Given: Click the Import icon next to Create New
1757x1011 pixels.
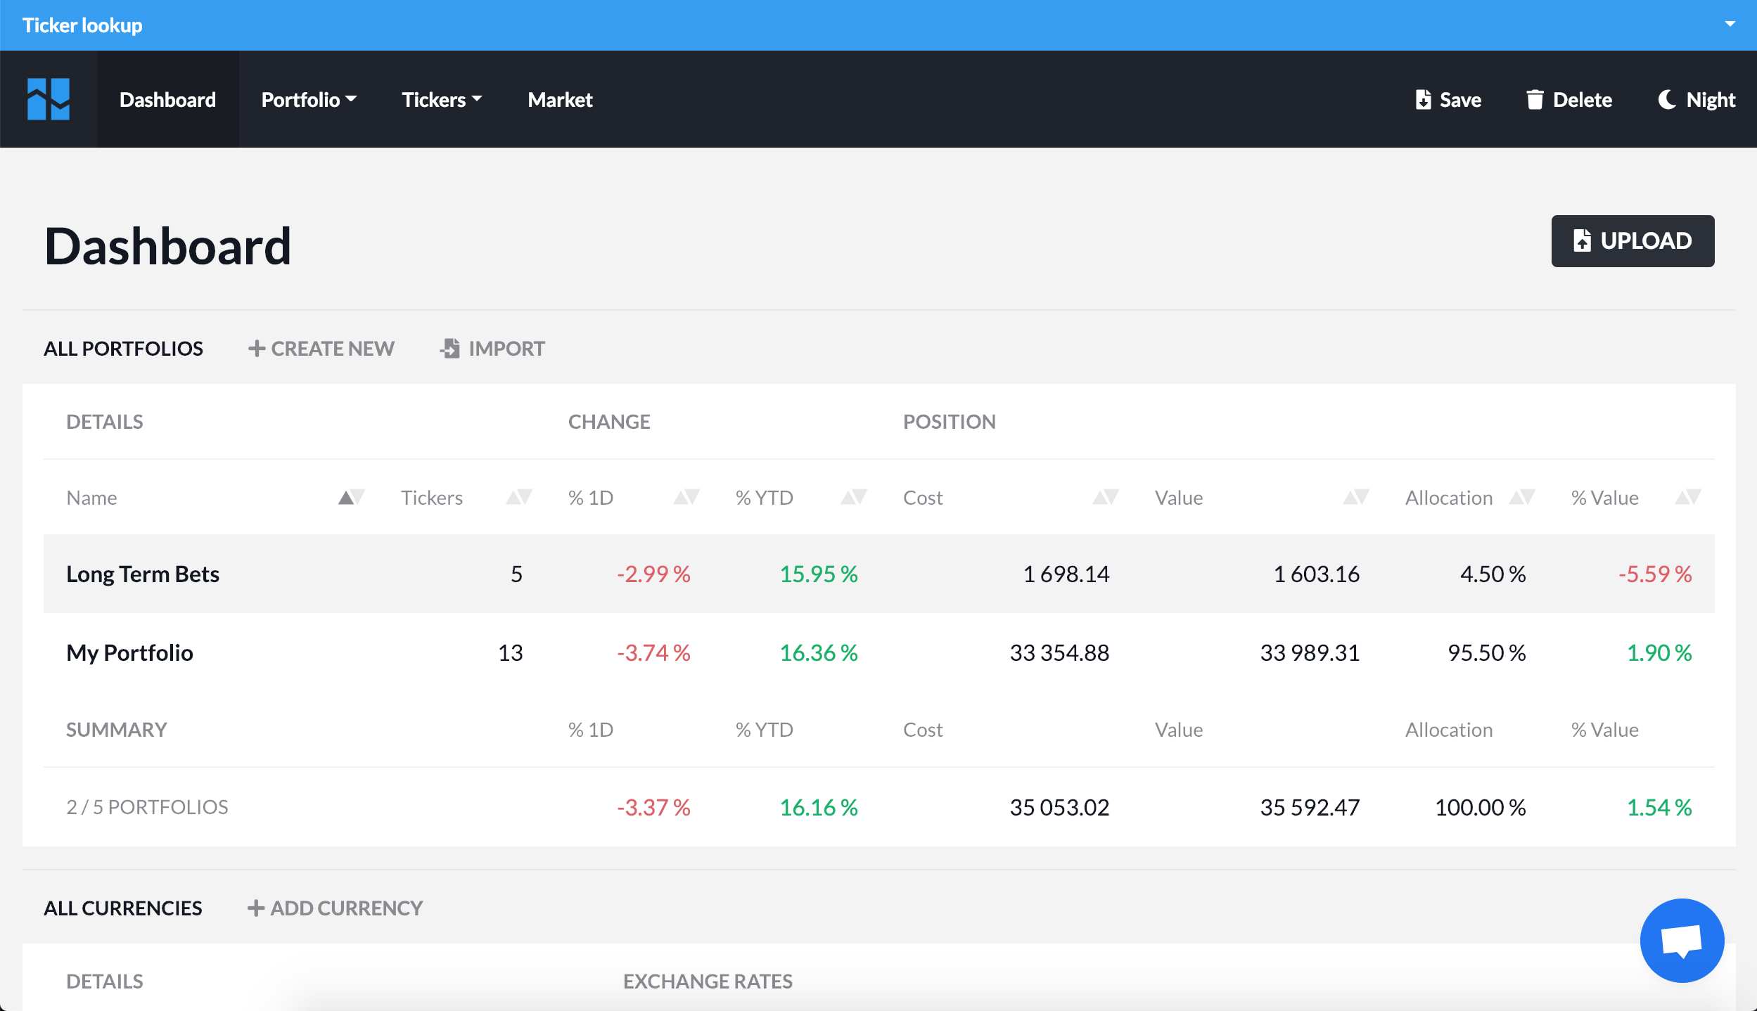Looking at the screenshot, I should click(449, 348).
